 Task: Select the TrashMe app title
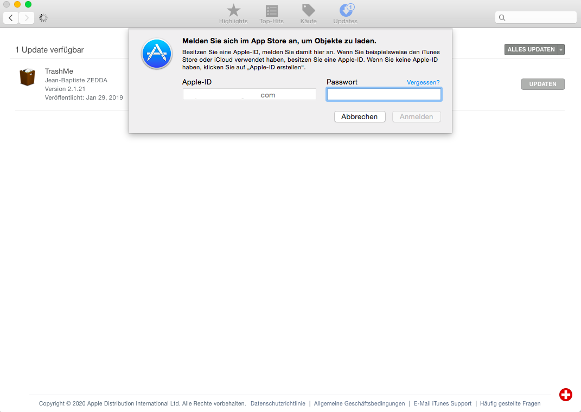click(x=59, y=71)
